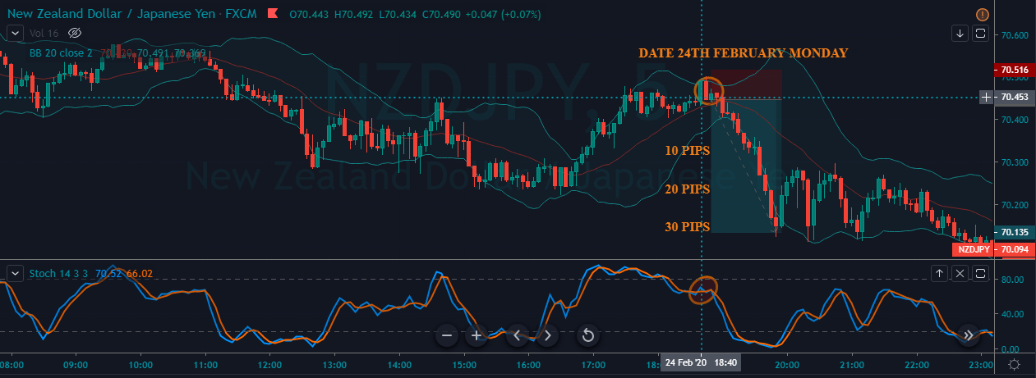The width and height of the screenshot is (1036, 378).
Task: Toggle visibility of the Vol 16 indicator
Action: 75,33
